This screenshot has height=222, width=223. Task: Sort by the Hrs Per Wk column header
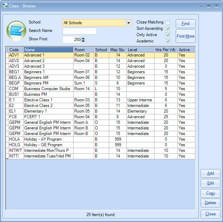tap(166, 50)
